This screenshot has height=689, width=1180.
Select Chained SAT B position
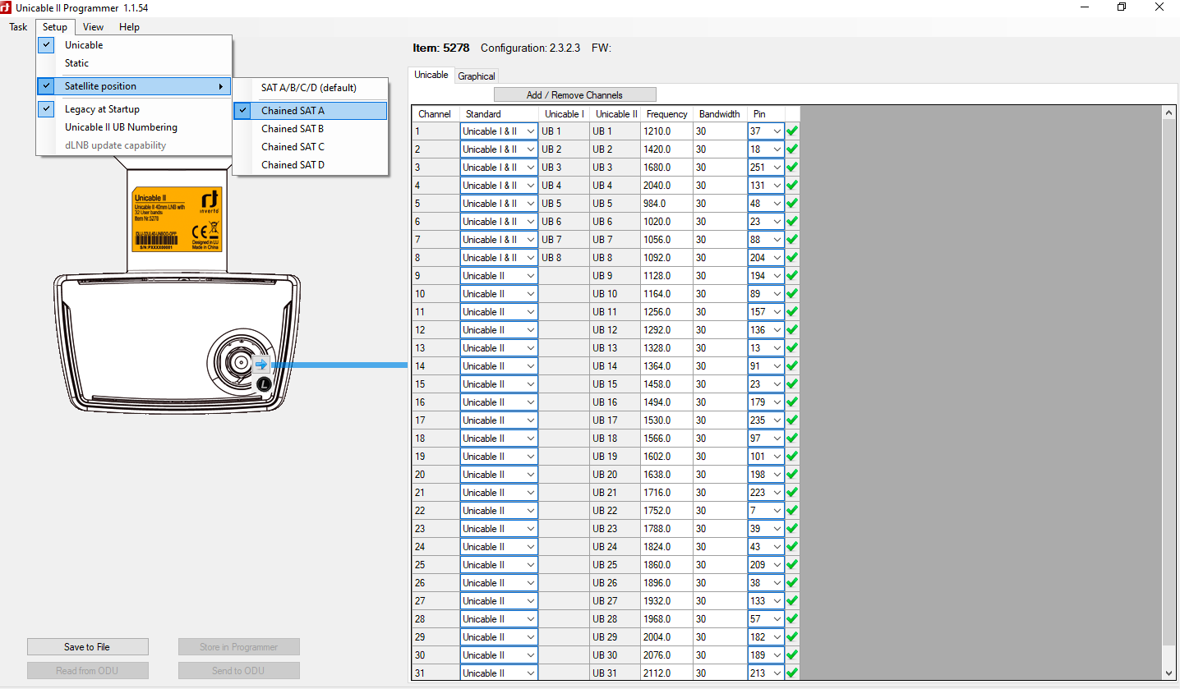click(293, 129)
